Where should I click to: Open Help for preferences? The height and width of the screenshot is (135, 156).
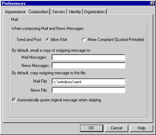141,128
